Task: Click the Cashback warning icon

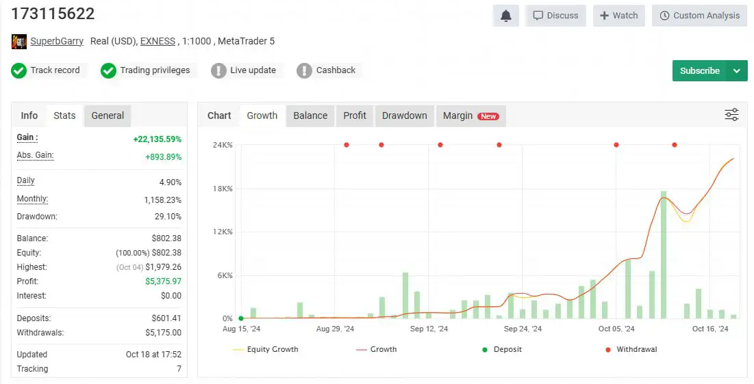Action: tap(304, 70)
